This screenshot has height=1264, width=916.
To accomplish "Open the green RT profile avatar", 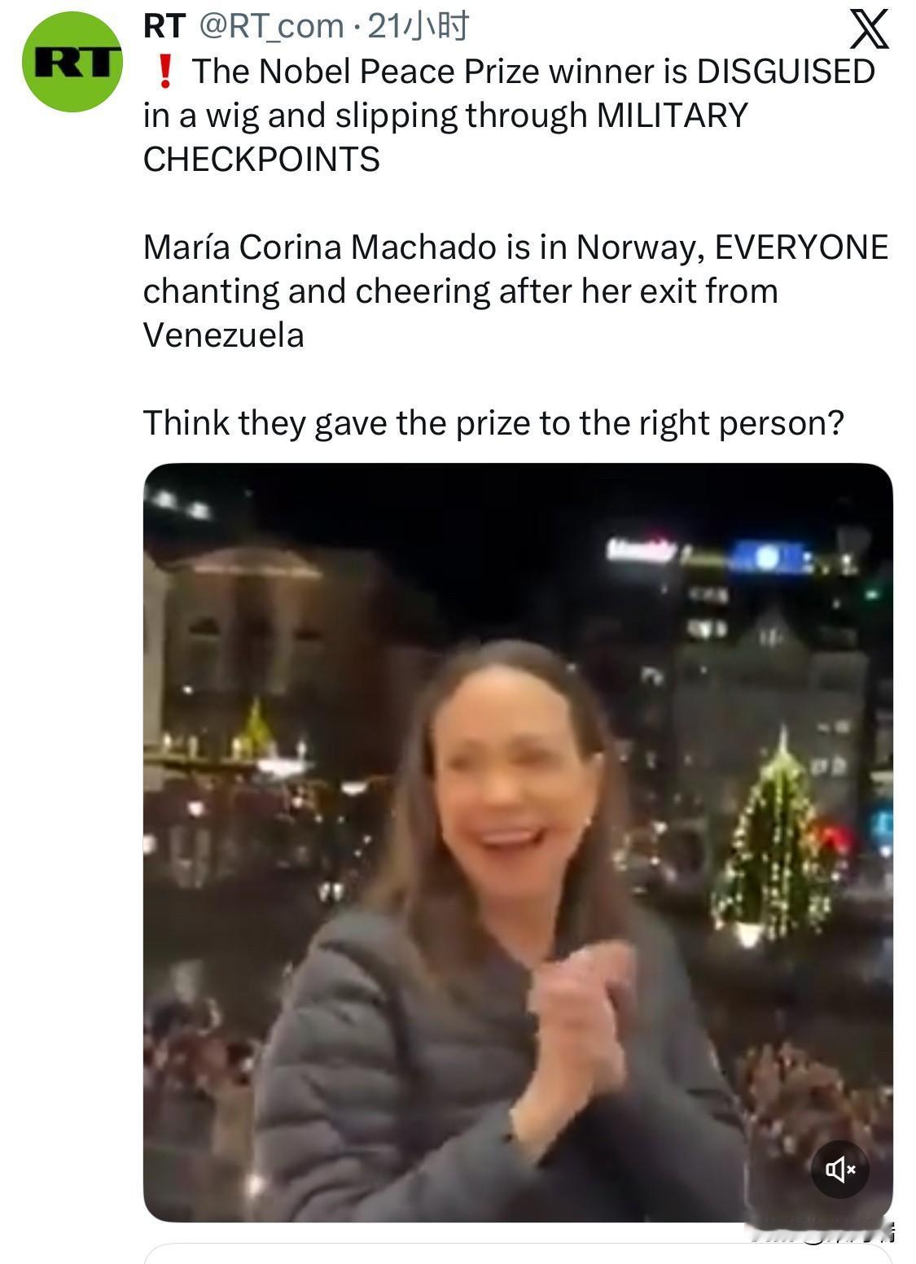I will click(72, 62).
